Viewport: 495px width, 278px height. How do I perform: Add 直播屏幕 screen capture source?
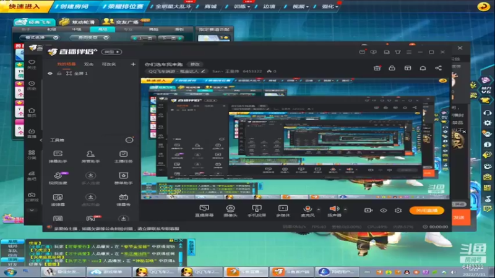(204, 211)
